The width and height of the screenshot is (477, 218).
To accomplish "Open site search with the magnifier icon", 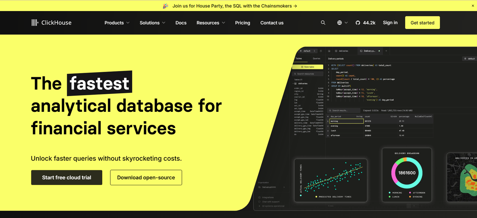I will pos(323,23).
